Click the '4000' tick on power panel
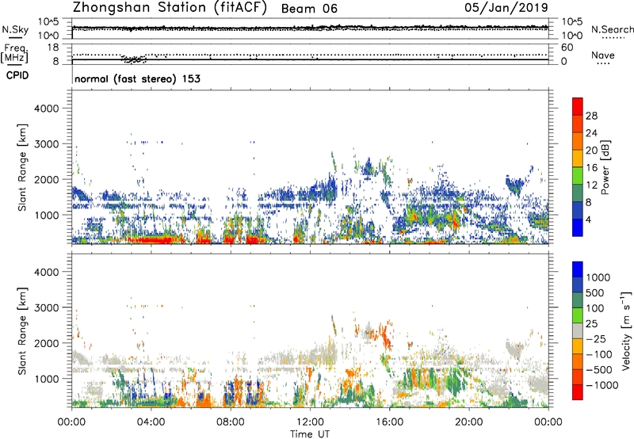The image size is (634, 439). pyautogui.click(x=47, y=109)
